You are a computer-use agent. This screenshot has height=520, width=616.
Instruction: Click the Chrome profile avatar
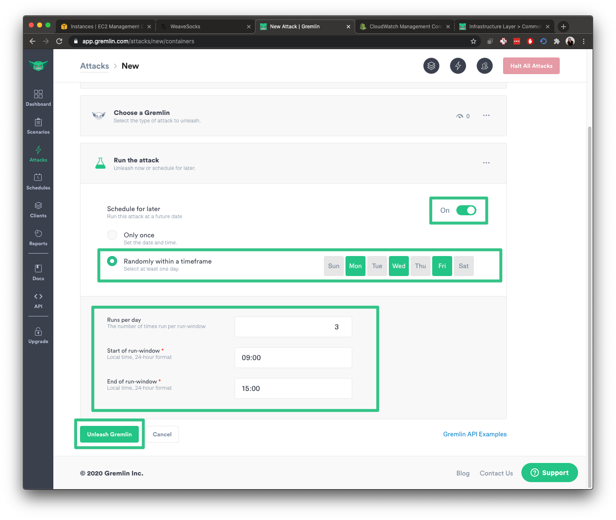pyautogui.click(x=570, y=41)
